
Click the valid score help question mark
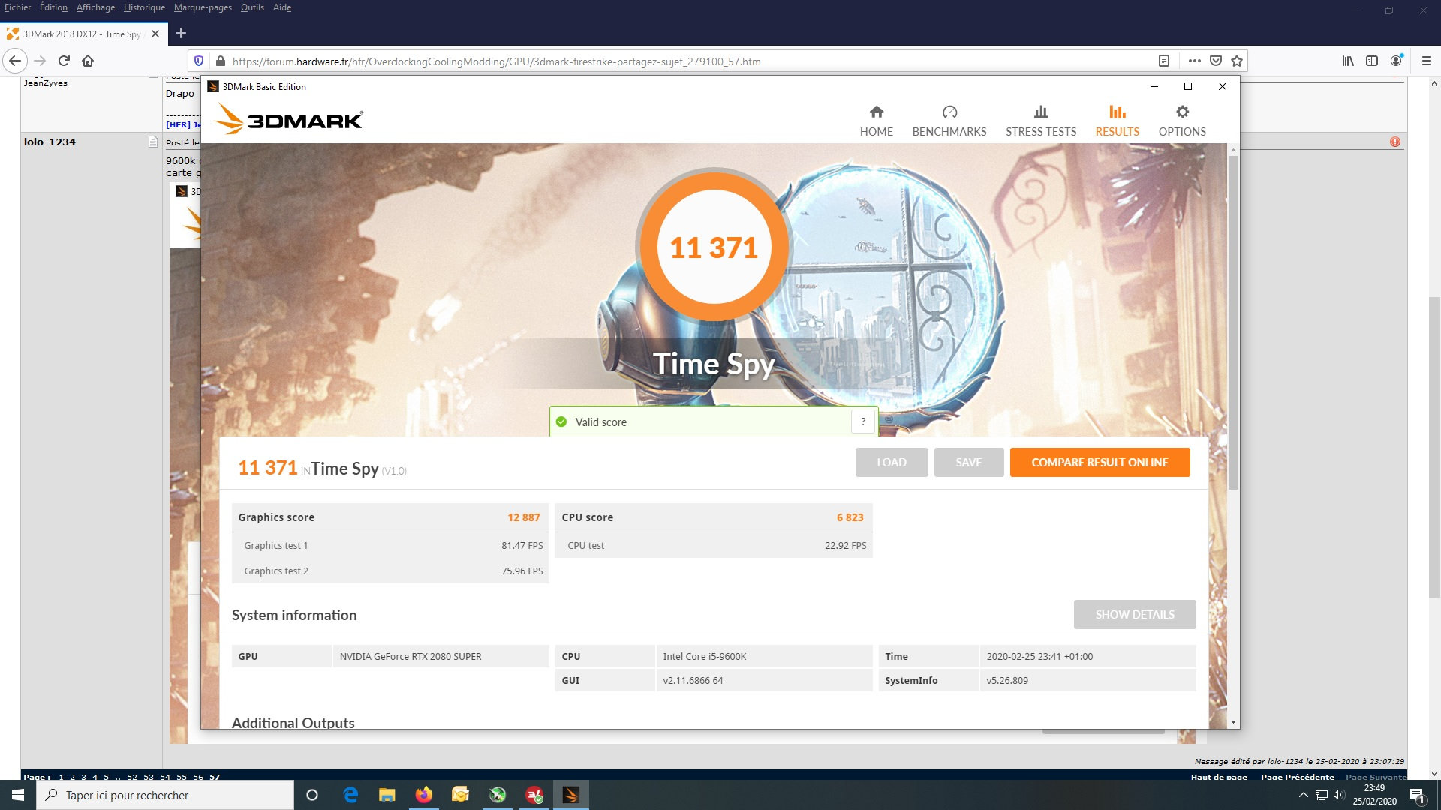863,421
